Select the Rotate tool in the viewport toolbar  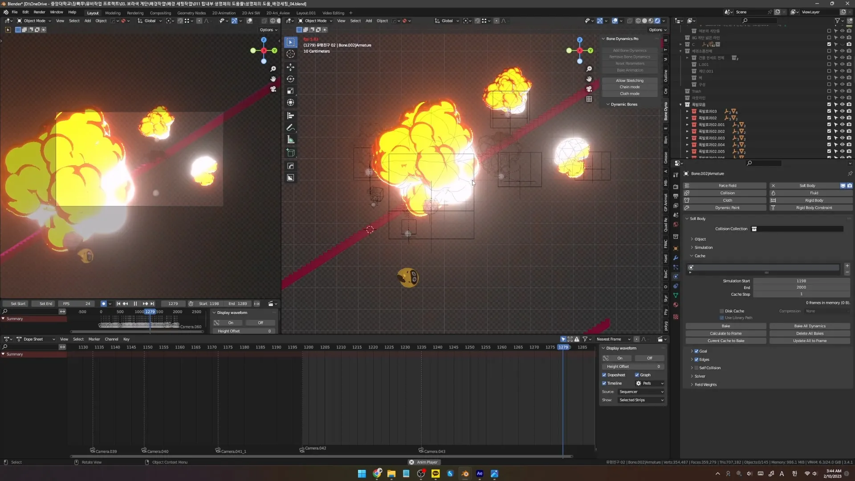(x=290, y=79)
